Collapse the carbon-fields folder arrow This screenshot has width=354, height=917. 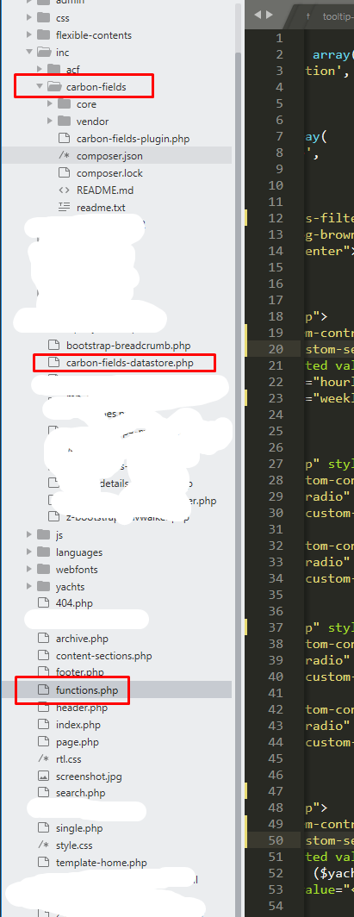click(40, 86)
